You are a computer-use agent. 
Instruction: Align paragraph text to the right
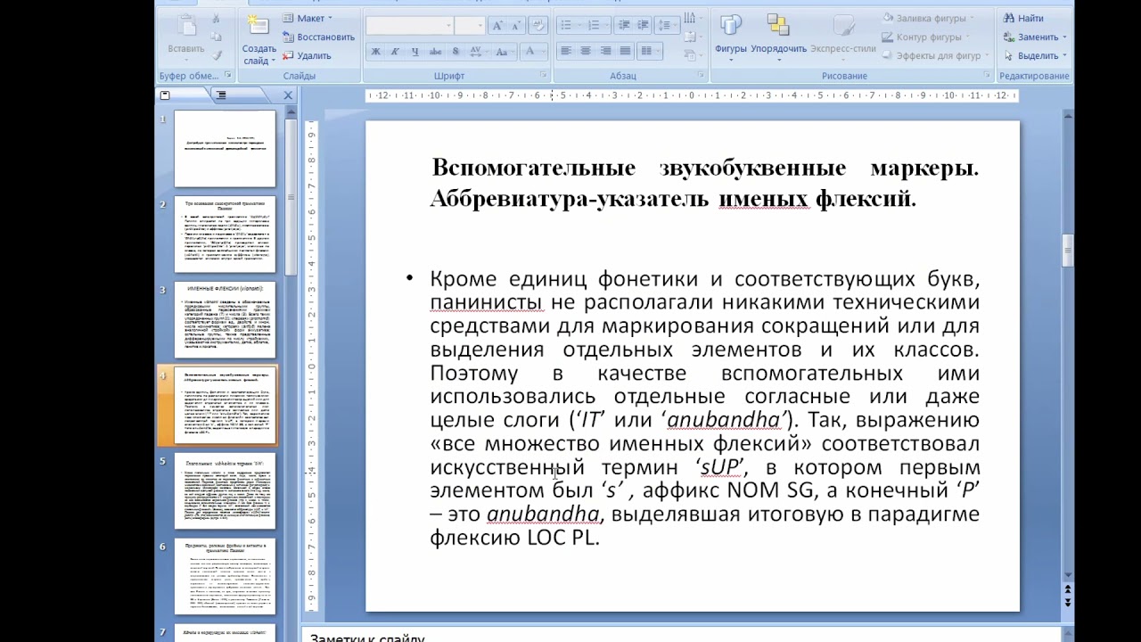[605, 52]
